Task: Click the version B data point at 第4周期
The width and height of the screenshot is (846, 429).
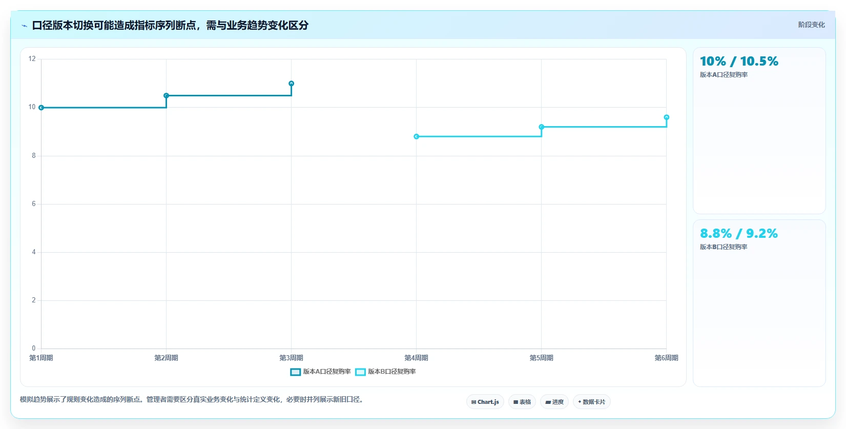Action: pyautogui.click(x=416, y=136)
